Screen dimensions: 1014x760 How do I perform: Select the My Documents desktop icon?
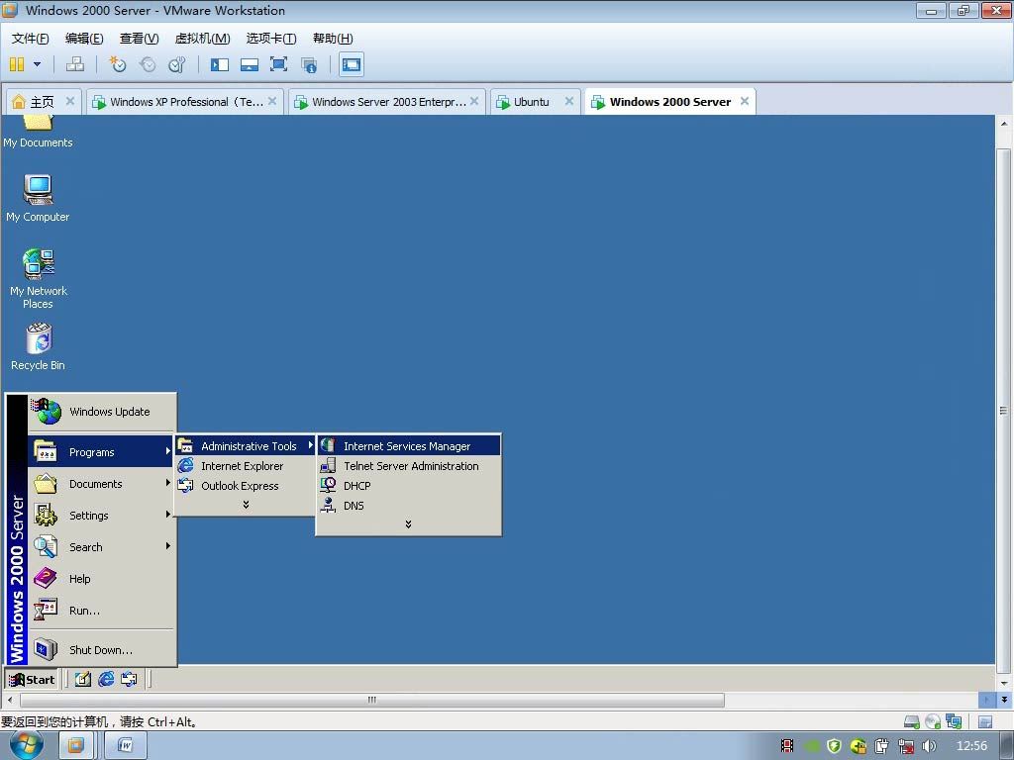[38, 133]
